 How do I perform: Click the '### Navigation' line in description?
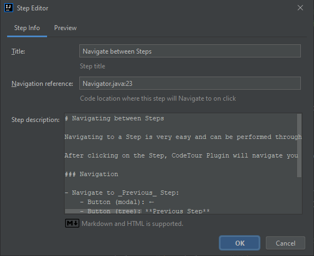pyautogui.click(x=91, y=174)
